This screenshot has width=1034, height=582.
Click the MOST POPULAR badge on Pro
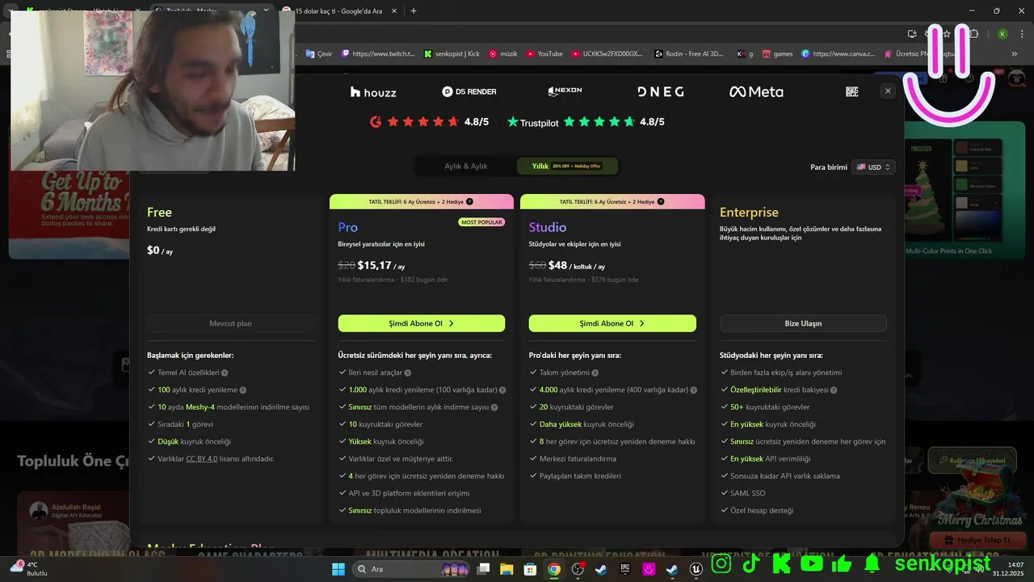[481, 221]
